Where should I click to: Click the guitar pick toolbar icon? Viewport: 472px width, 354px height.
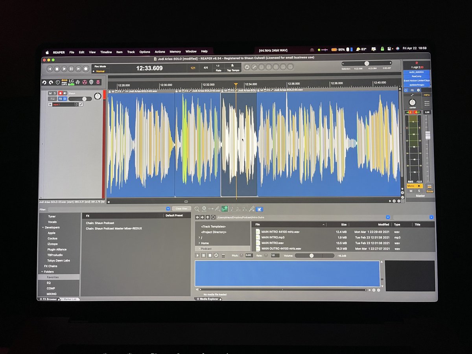click(x=58, y=82)
